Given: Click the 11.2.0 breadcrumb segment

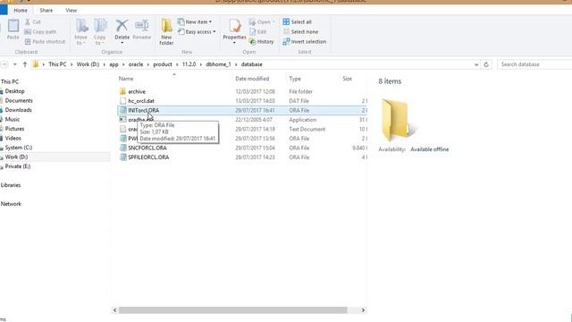Looking at the screenshot, I should pyautogui.click(x=189, y=64).
